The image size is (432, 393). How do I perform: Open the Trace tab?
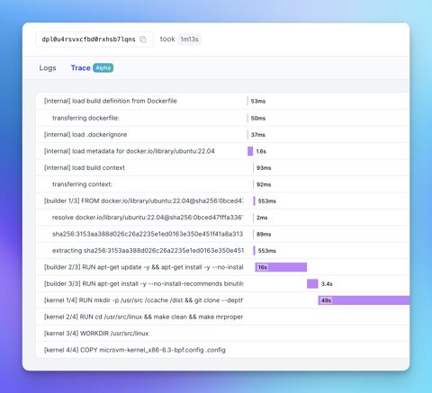(81, 68)
